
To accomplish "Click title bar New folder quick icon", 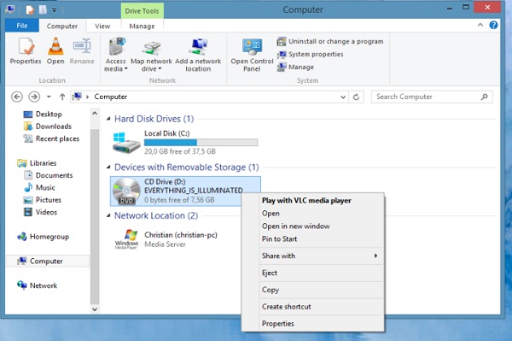I will 43,9.
